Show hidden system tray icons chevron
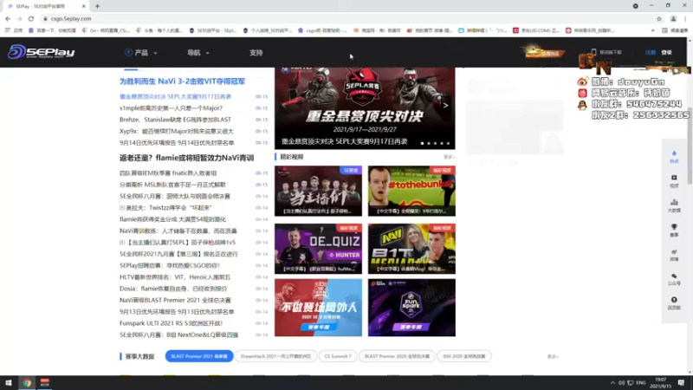The width and height of the screenshot is (693, 390). 612,382
